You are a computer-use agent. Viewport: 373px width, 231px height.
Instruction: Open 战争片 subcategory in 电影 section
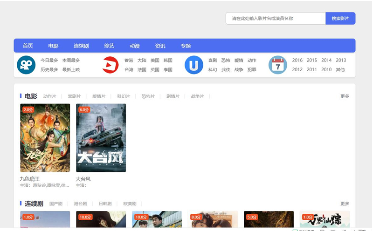click(197, 96)
